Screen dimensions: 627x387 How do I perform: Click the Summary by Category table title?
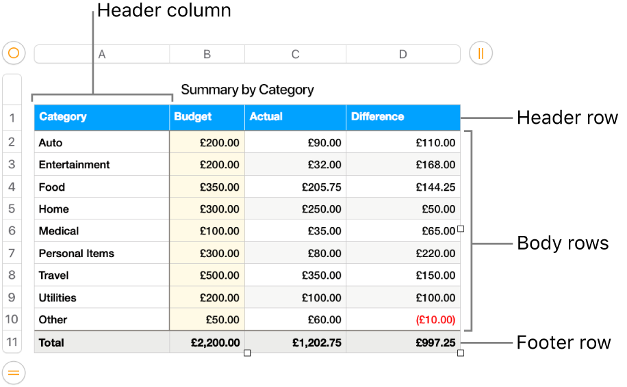(247, 90)
